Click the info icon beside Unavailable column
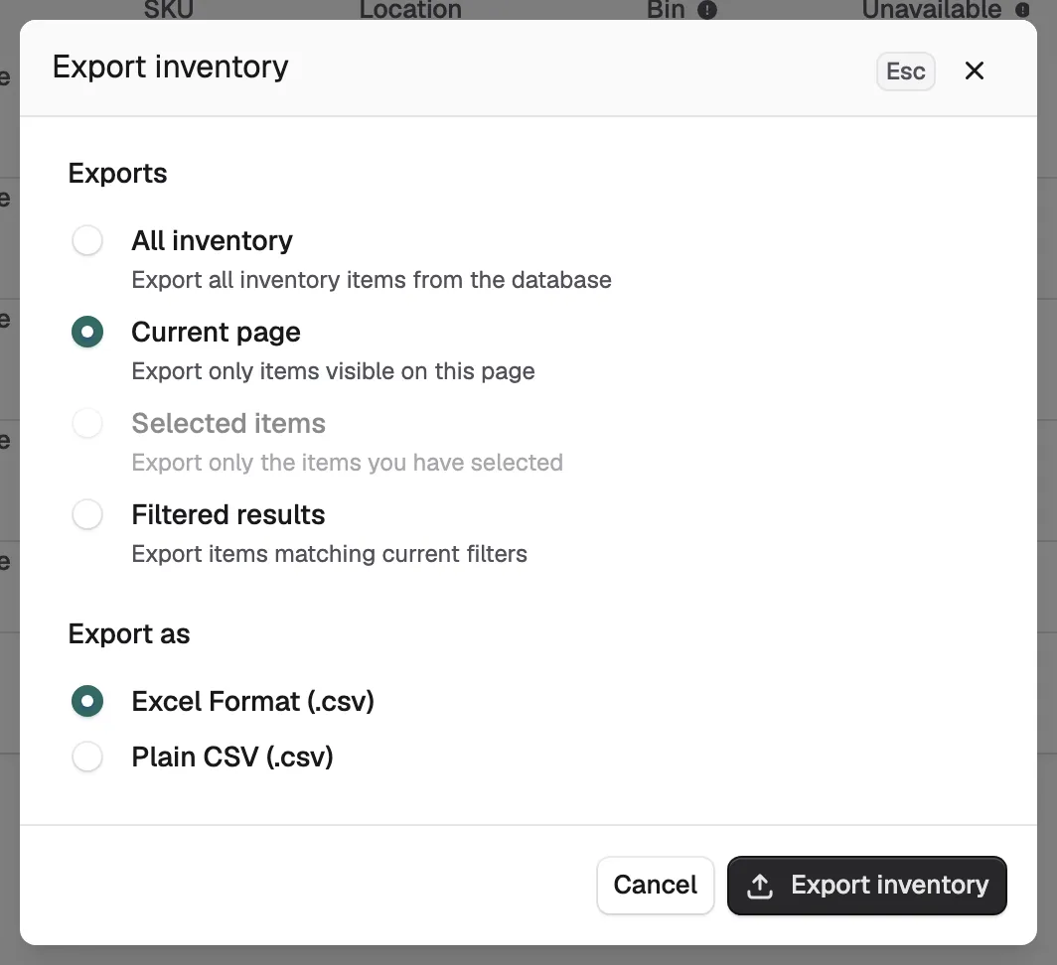The height and width of the screenshot is (965, 1057). click(1022, 10)
